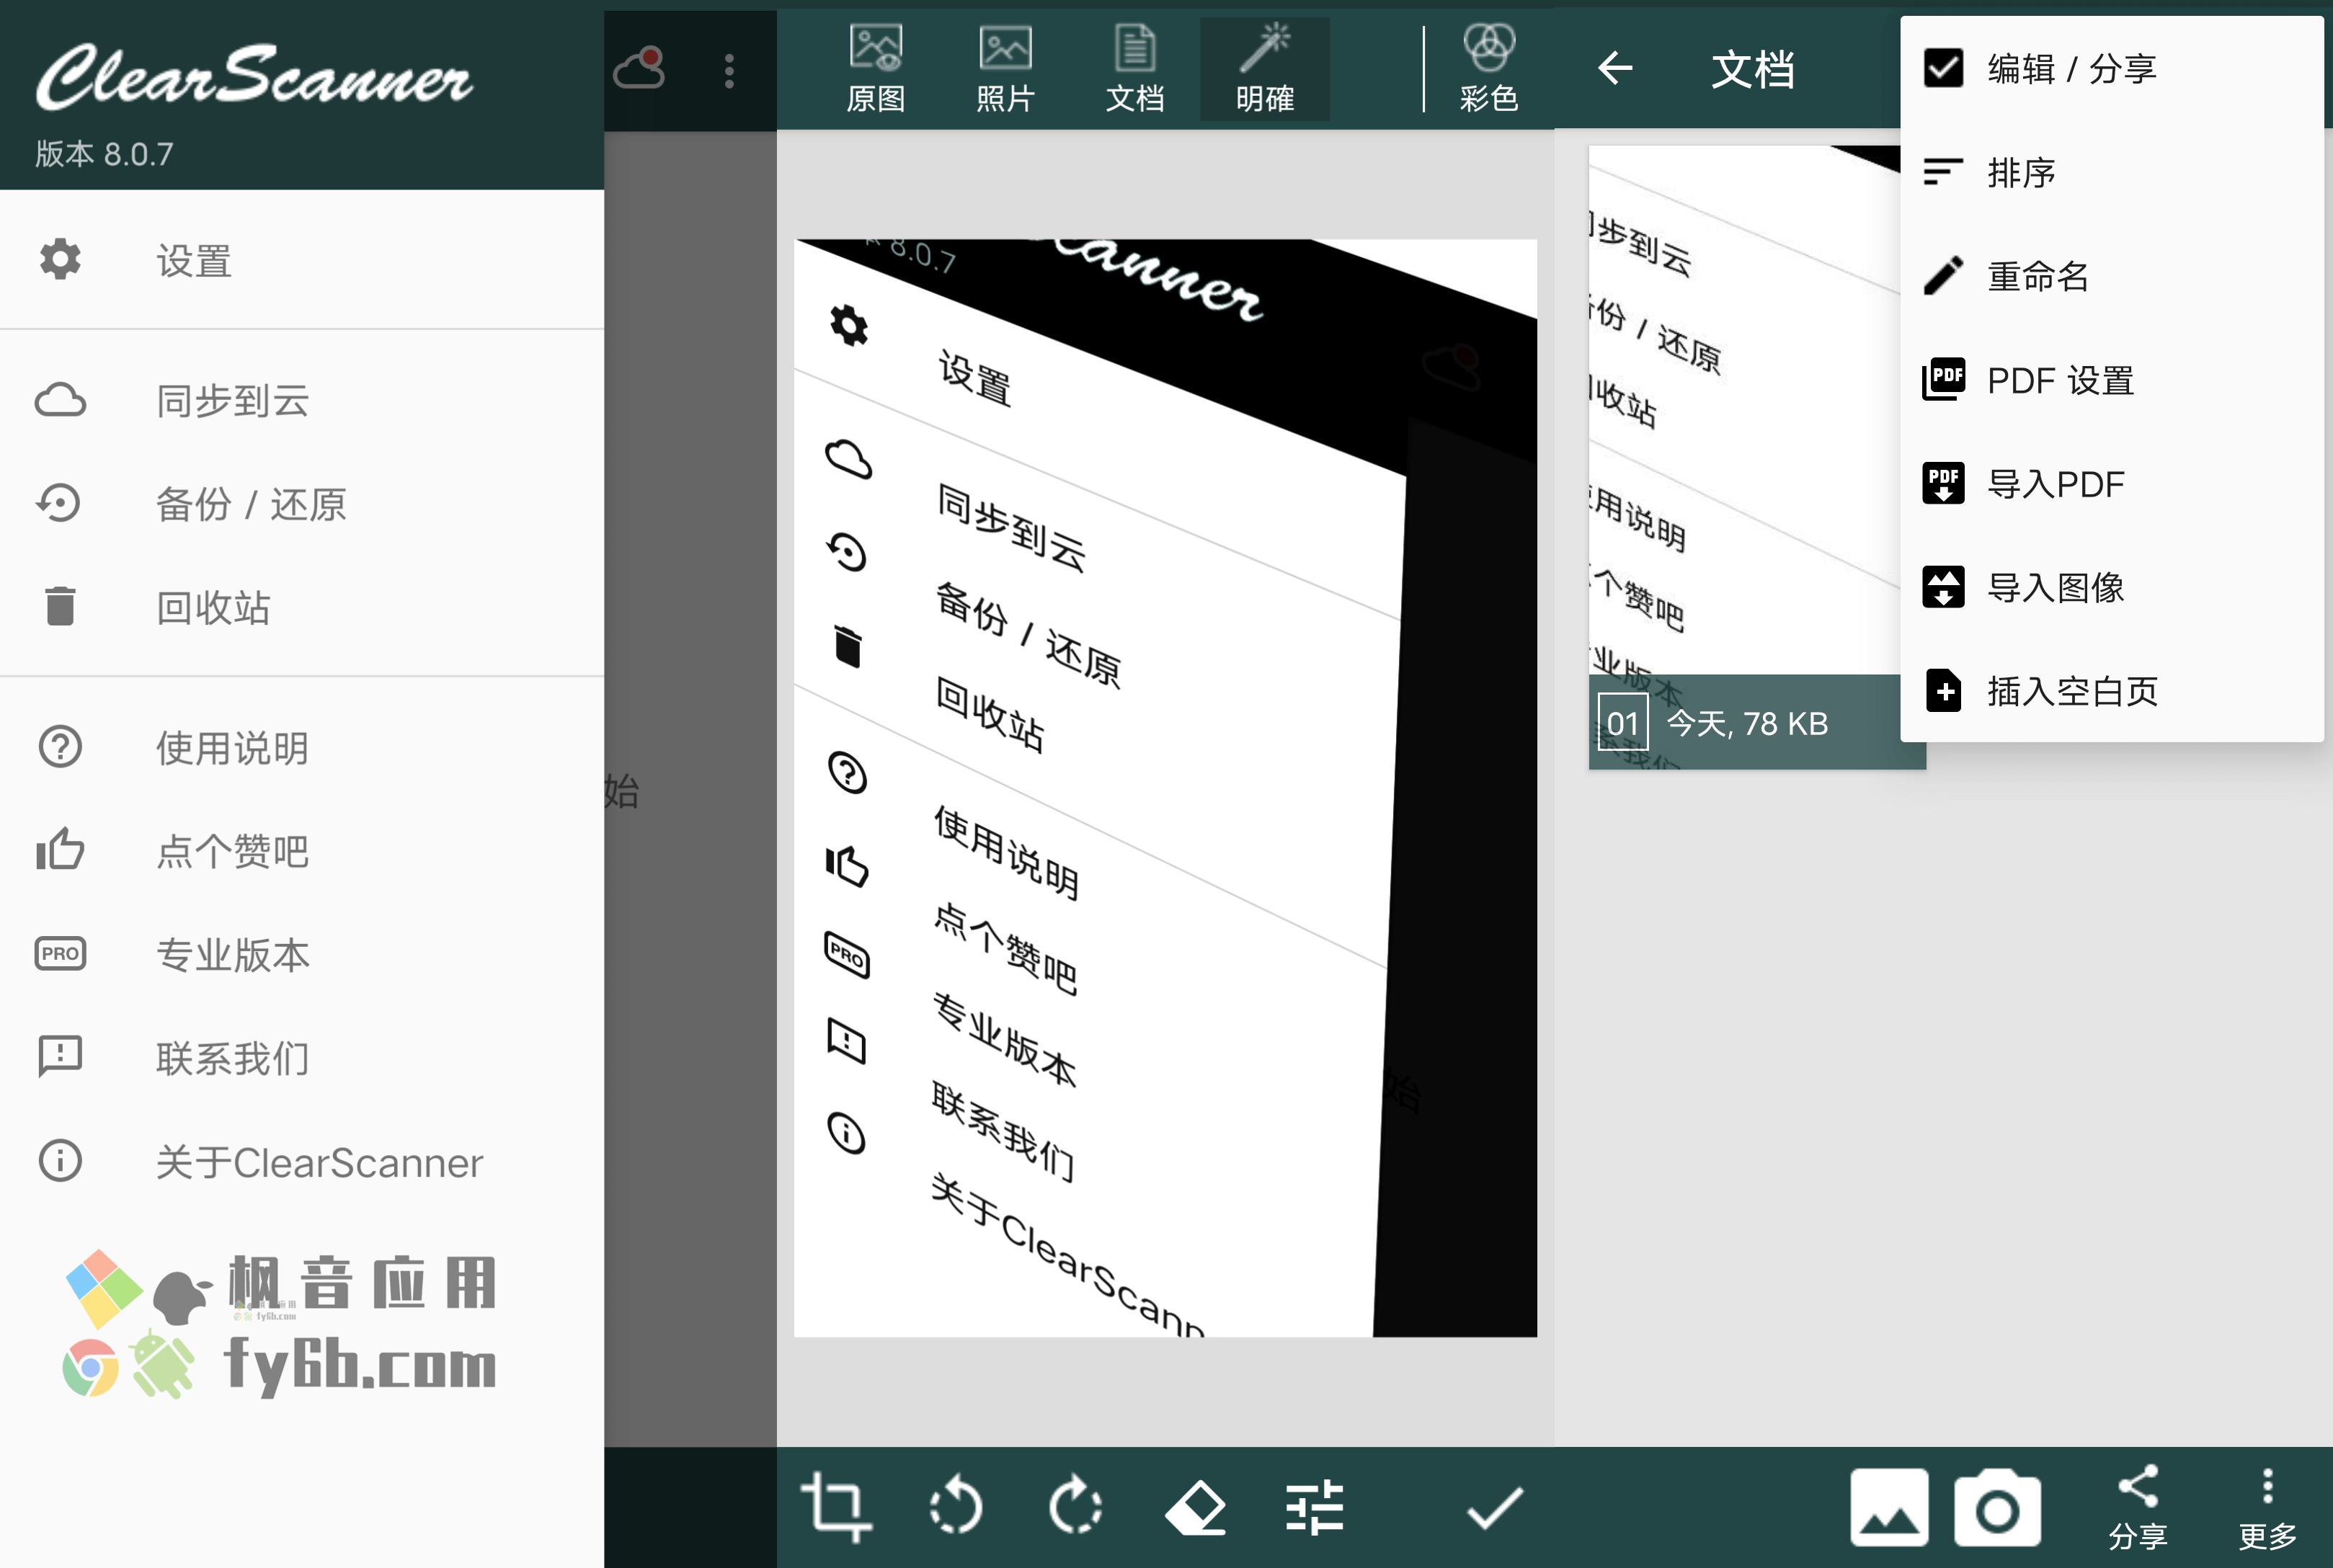Open 专业版本 sidebar entry
Image resolution: width=2333 pixels, height=1568 pixels.
[x=302, y=954]
